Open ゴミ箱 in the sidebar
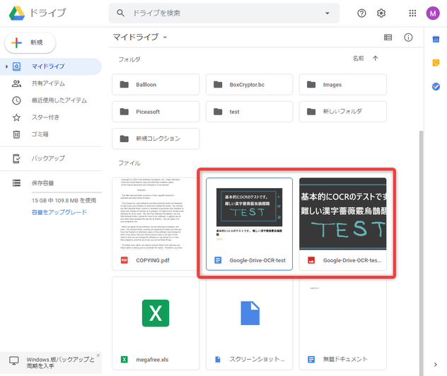 tap(40, 134)
